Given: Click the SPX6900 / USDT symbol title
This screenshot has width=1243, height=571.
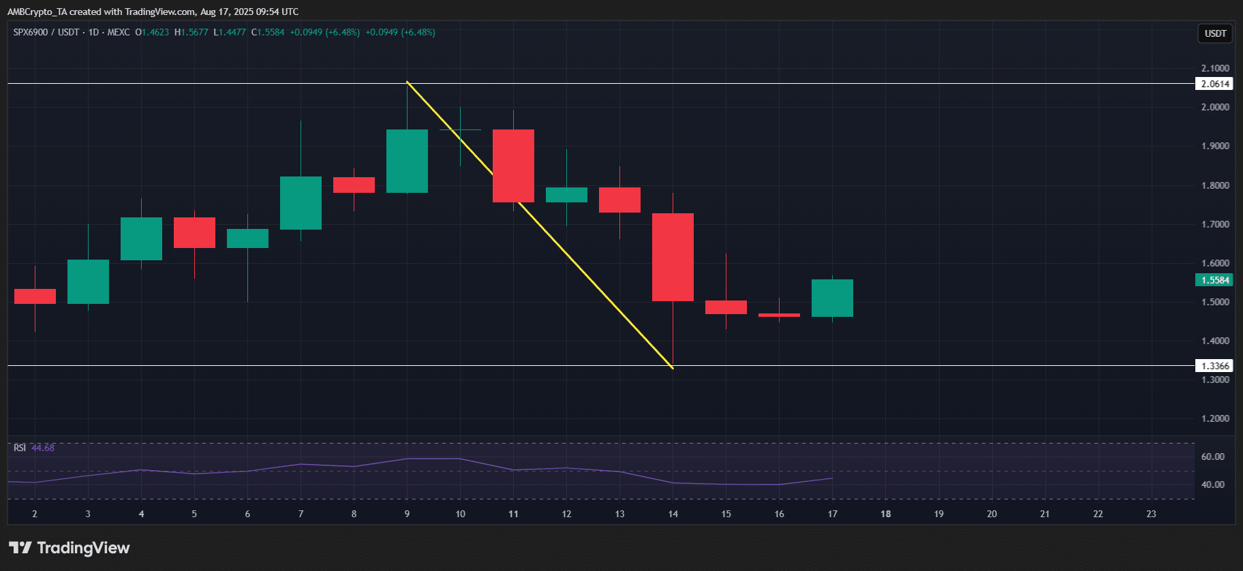Looking at the screenshot, I should [46, 32].
